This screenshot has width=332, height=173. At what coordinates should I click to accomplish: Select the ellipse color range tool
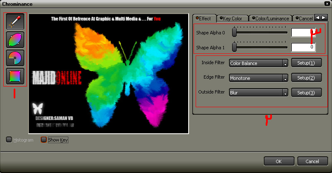click(x=15, y=40)
